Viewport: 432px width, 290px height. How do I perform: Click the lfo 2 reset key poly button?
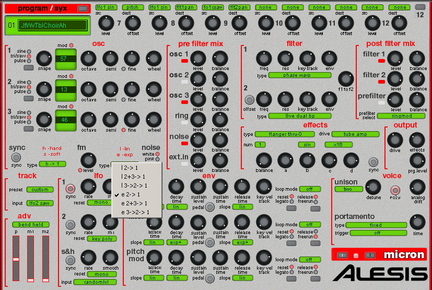coord(102,239)
